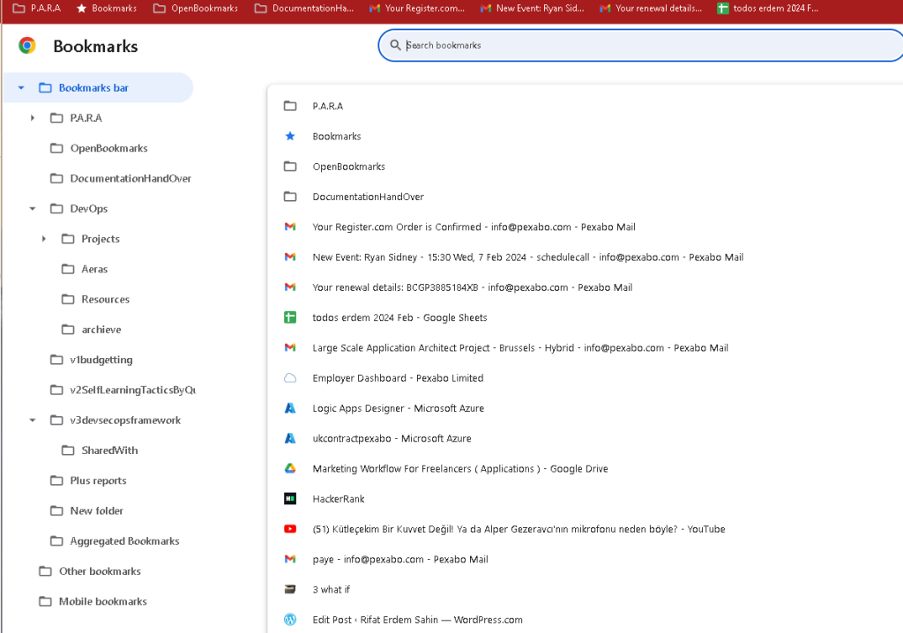Open Your renewal details BCGP3885184XB bookmark
Viewport: 903px width, 633px height.
coord(473,287)
